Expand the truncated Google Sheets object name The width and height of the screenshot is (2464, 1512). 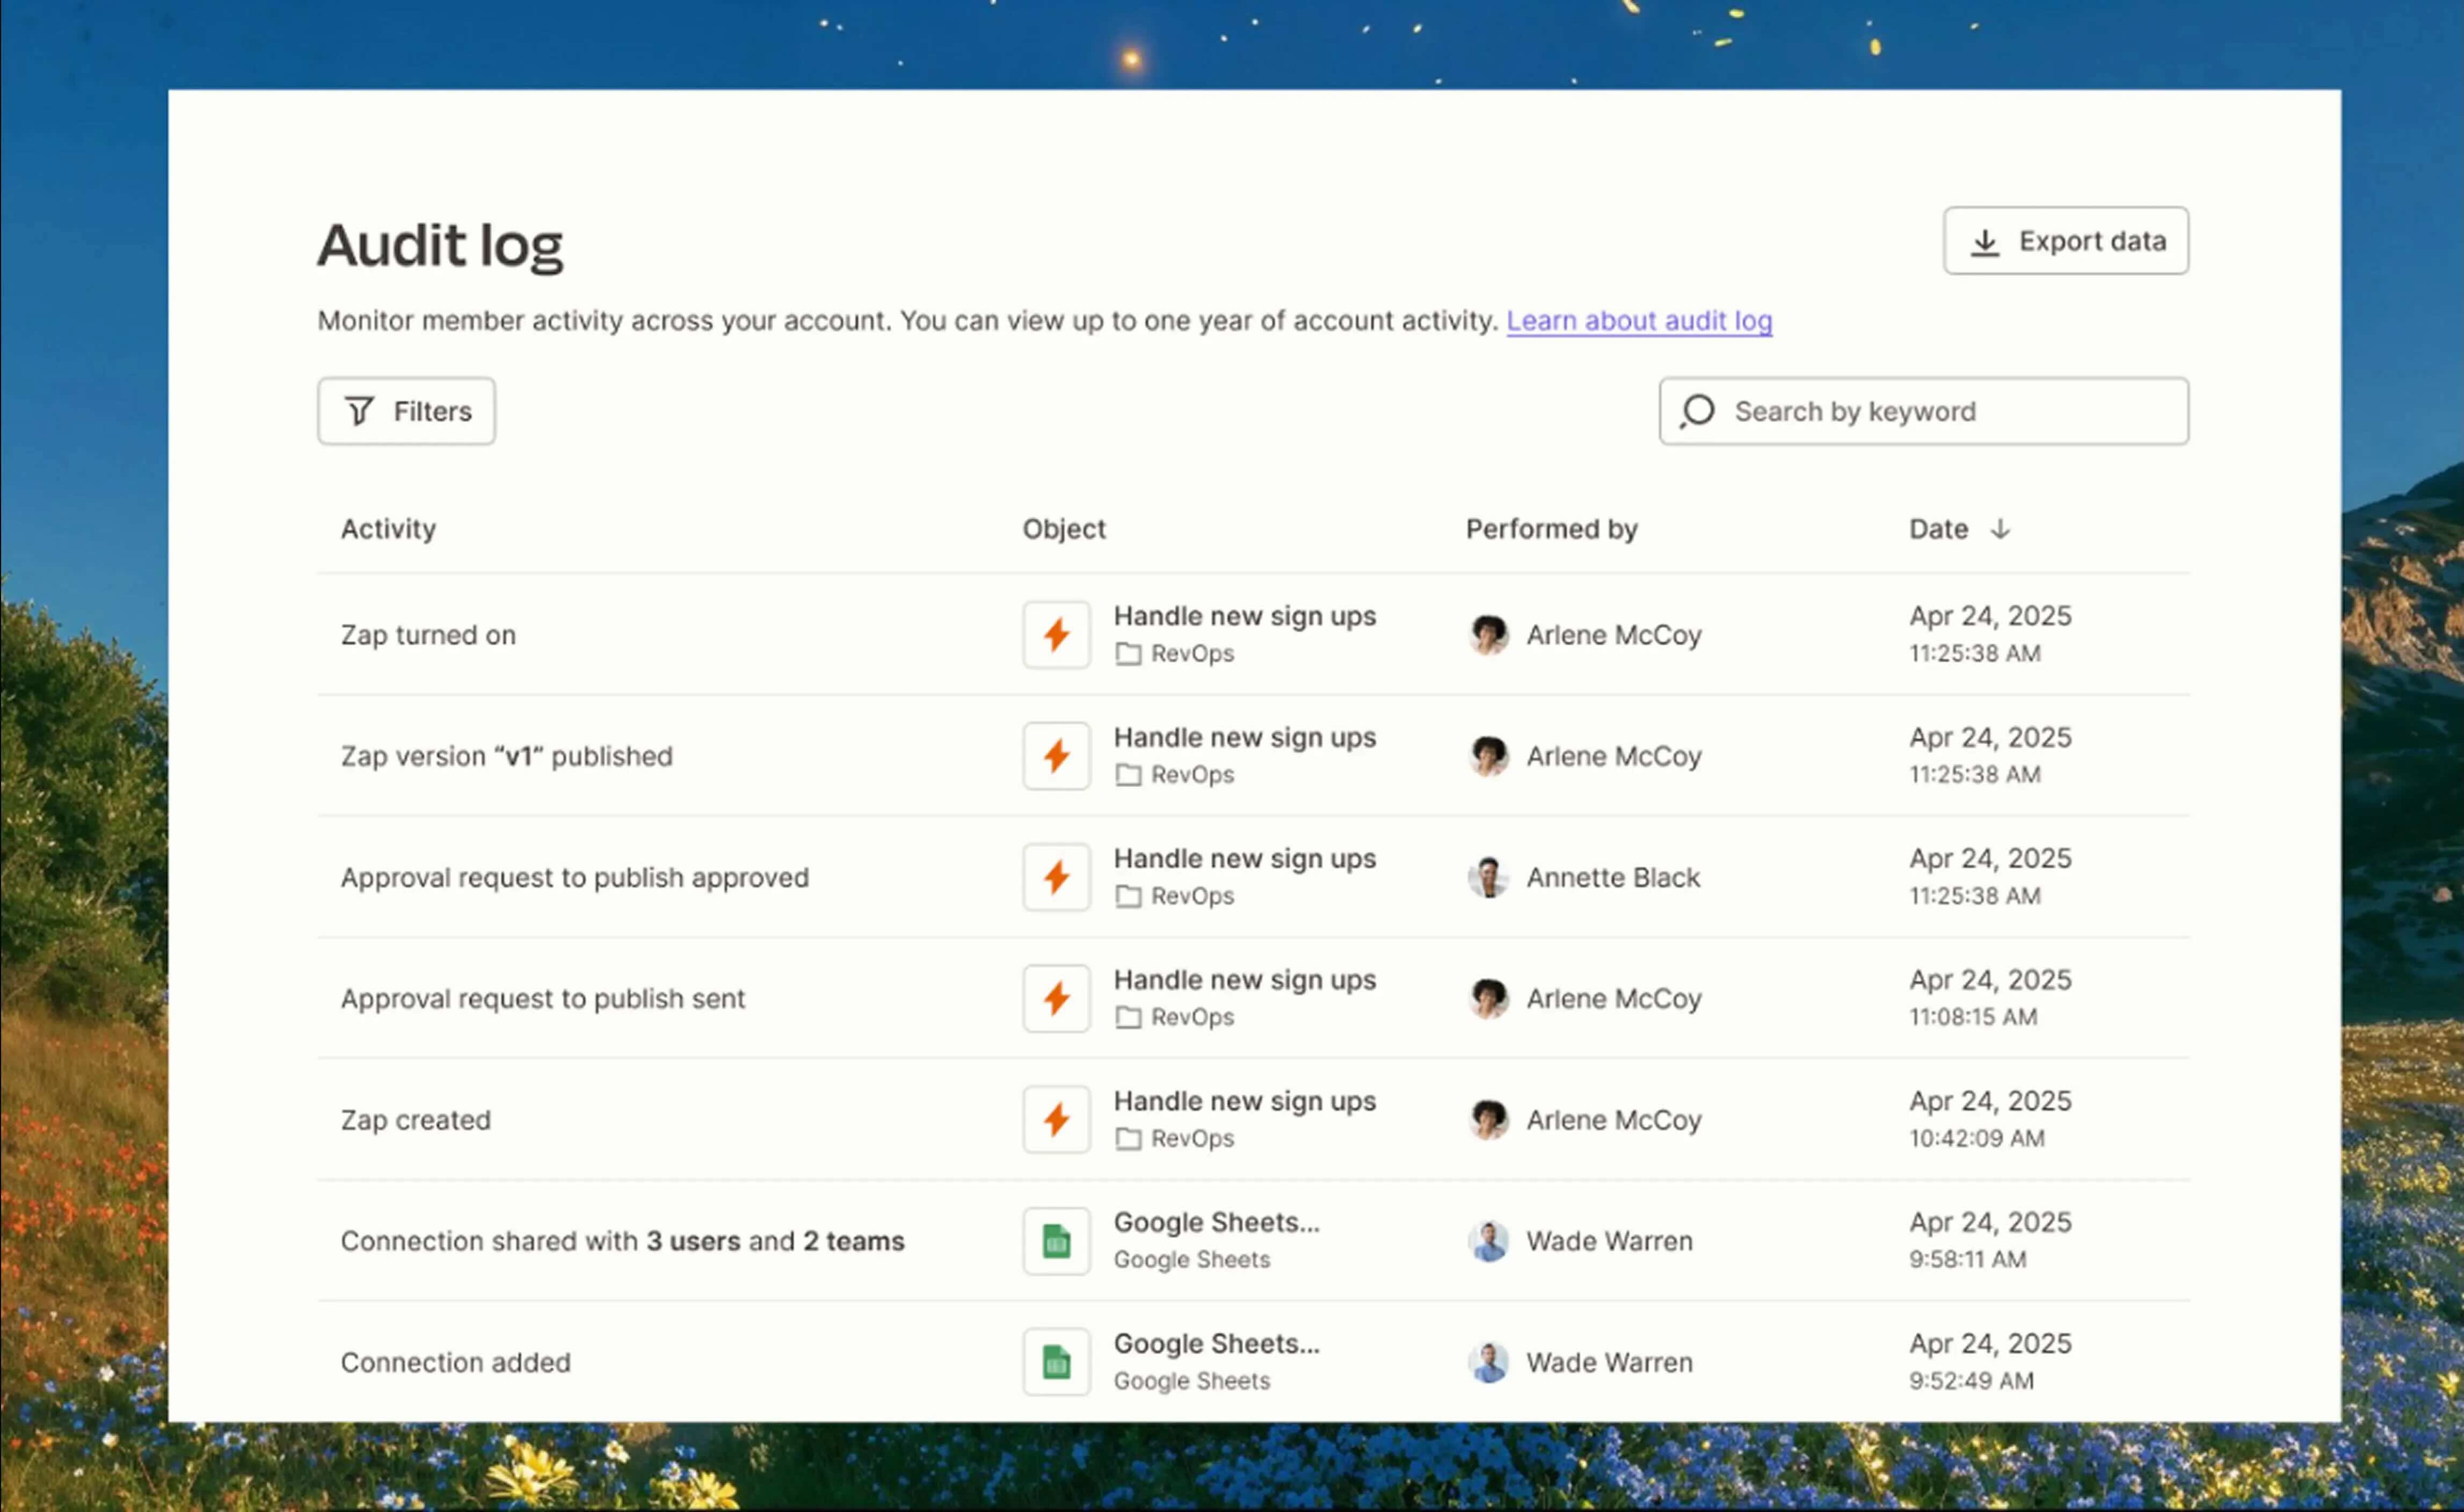(1216, 1221)
